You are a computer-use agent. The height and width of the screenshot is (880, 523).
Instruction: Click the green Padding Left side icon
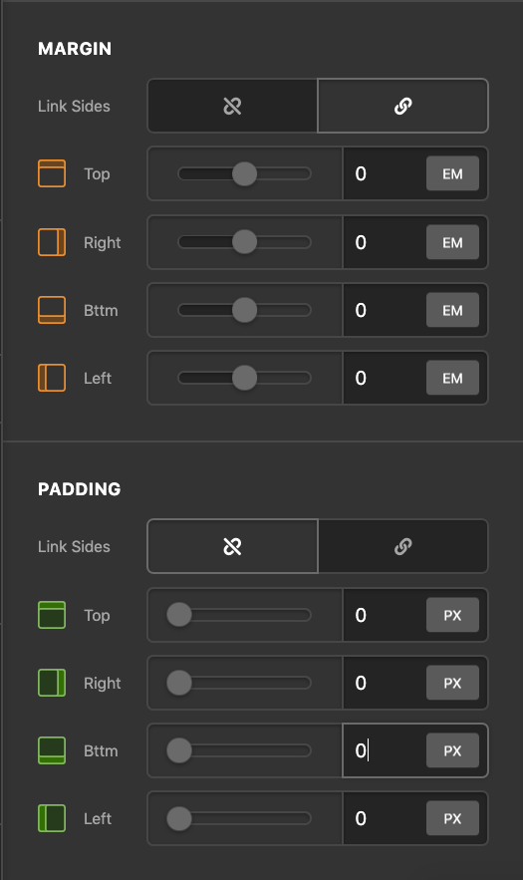(x=52, y=818)
